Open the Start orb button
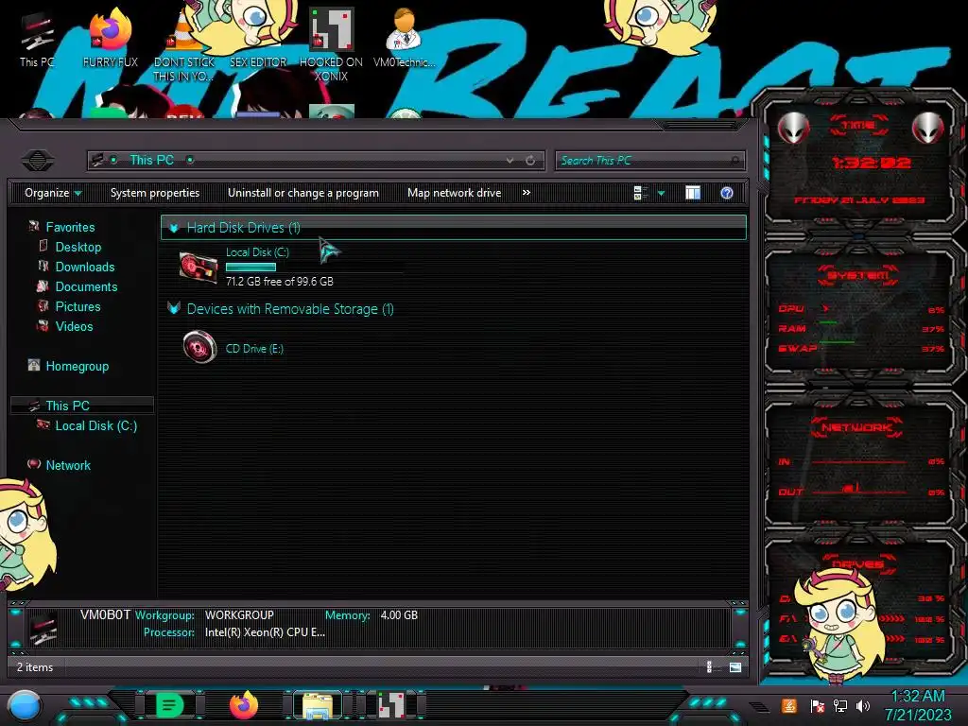This screenshot has height=726, width=968. click(x=25, y=705)
